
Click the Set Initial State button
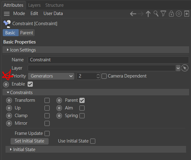tap(29, 141)
